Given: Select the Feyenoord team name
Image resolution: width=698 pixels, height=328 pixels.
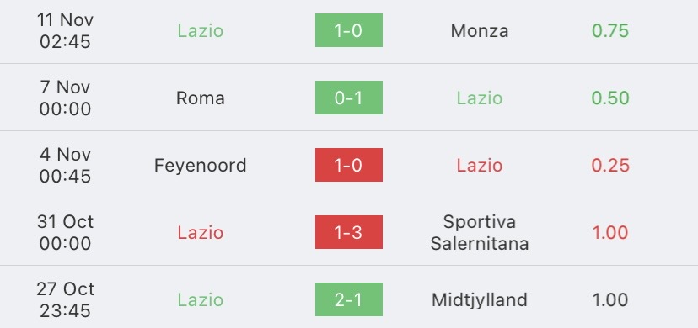Looking at the screenshot, I should pos(201,166).
